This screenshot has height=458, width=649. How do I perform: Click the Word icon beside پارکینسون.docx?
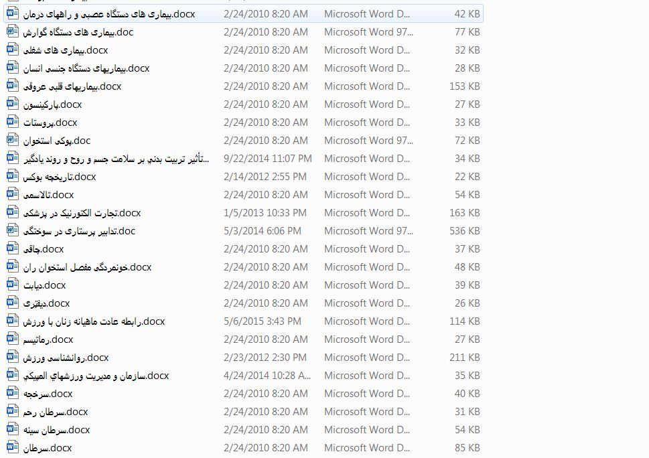pyautogui.click(x=12, y=104)
